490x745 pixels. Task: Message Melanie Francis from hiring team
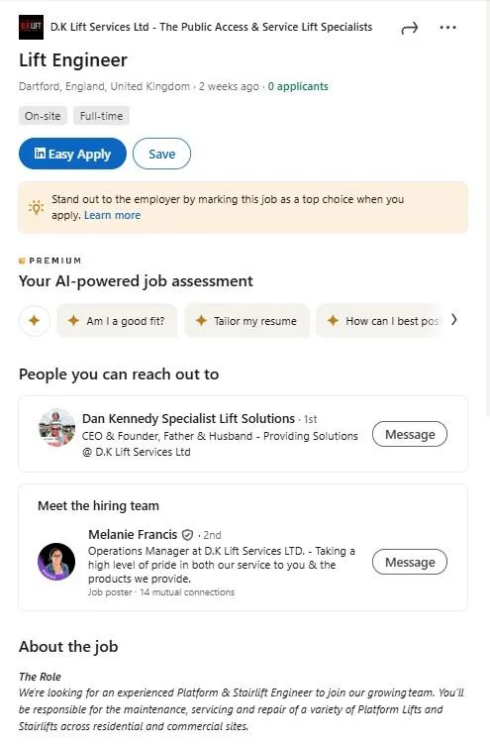[x=410, y=562]
